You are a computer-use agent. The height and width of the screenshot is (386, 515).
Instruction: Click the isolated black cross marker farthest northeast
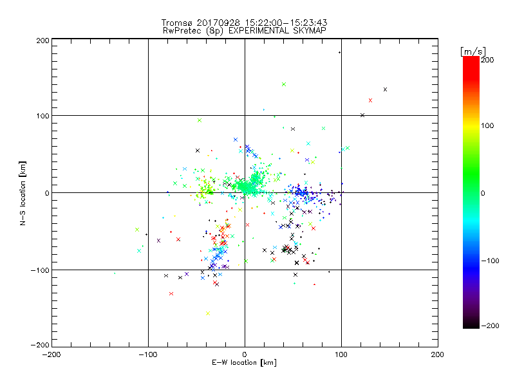[385, 89]
